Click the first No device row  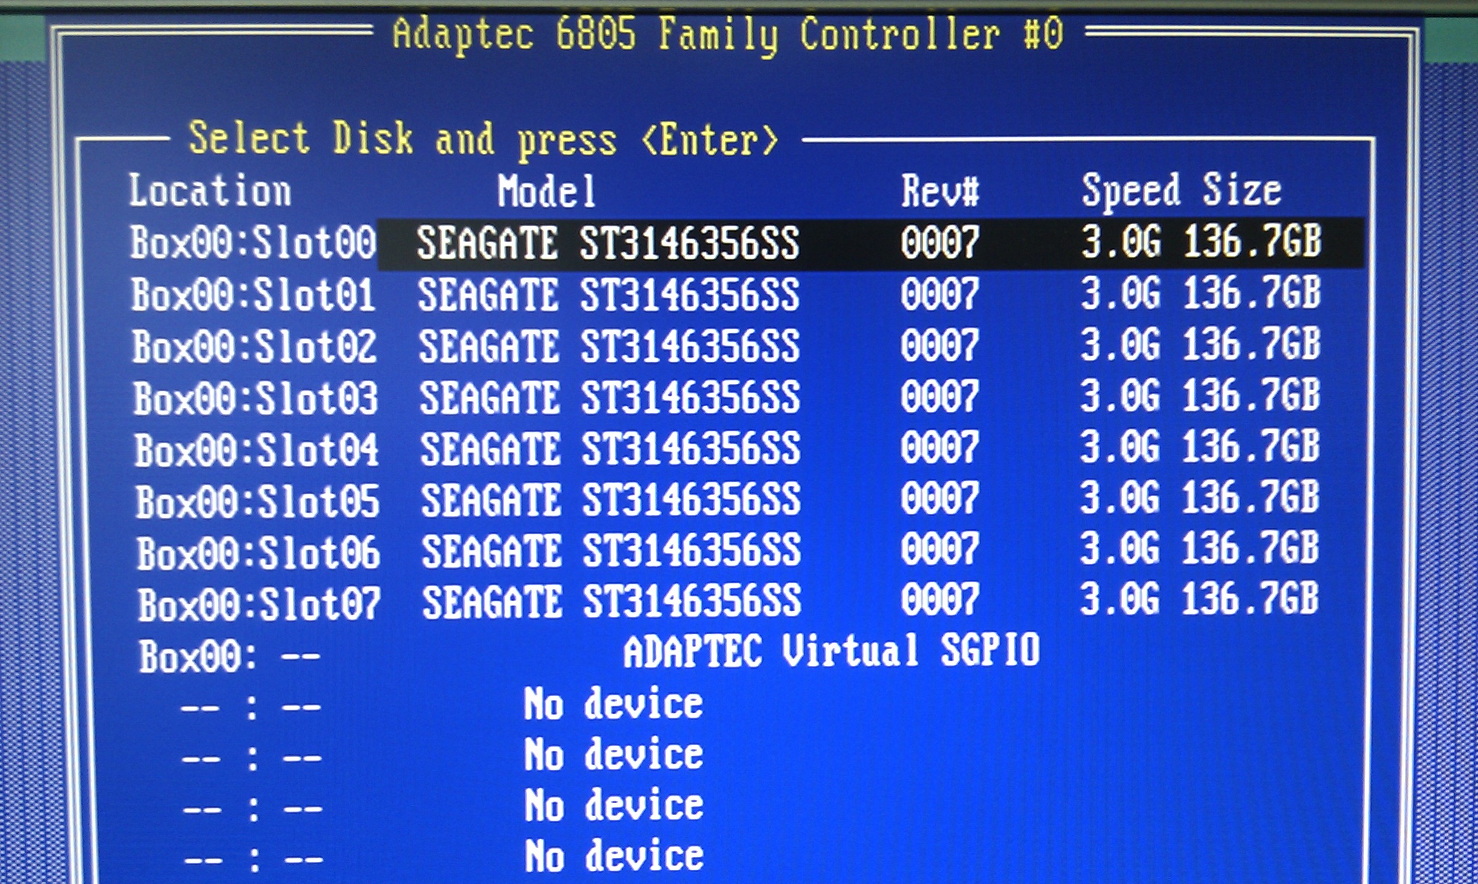point(613,704)
